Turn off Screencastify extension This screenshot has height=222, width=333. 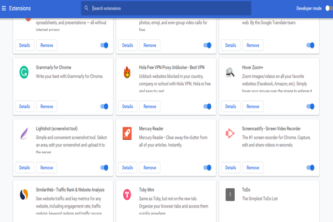310,168
